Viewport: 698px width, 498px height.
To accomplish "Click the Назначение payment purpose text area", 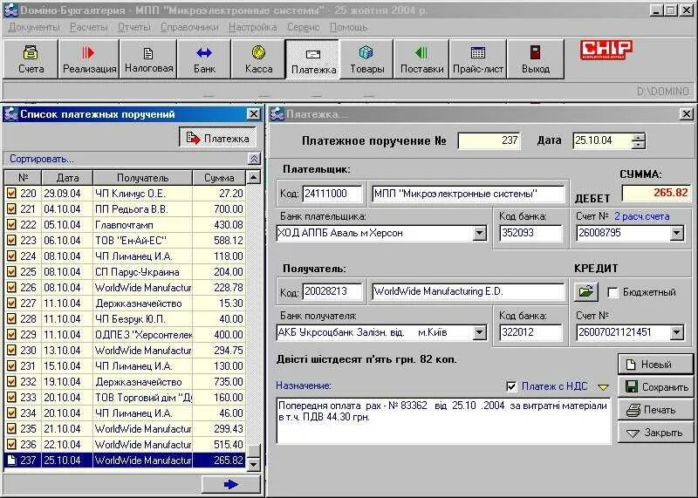I will coord(443,420).
